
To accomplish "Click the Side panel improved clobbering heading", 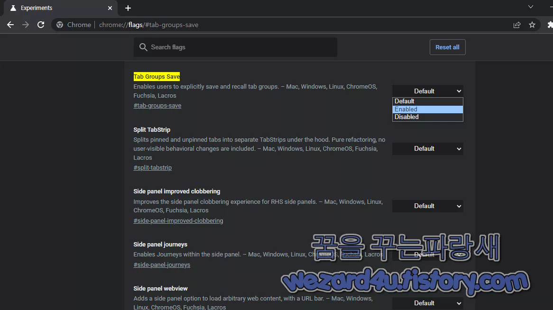I will (177, 191).
